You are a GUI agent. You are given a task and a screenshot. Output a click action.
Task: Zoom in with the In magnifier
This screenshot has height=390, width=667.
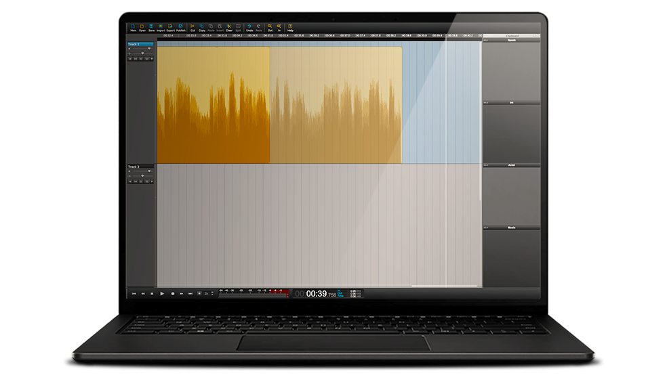pos(279,28)
